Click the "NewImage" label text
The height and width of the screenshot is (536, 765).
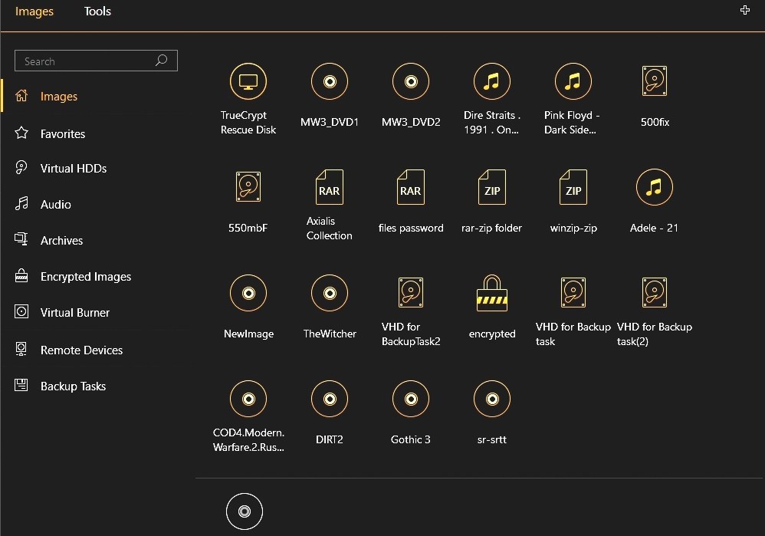coord(248,334)
